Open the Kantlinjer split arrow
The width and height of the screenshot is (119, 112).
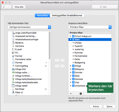(46, 89)
